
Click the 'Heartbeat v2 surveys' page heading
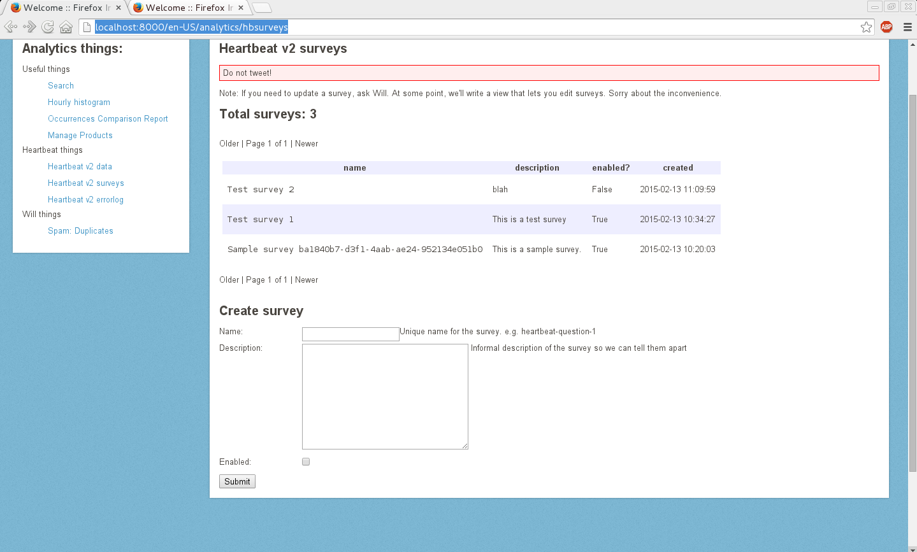tap(283, 49)
